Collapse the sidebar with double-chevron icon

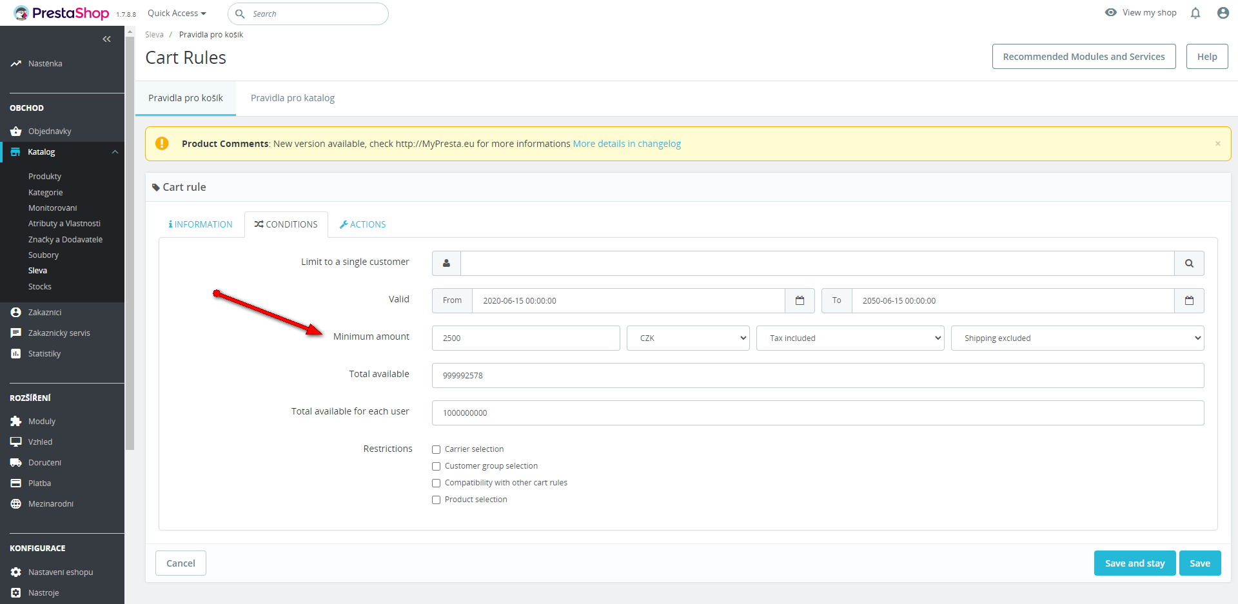tap(107, 39)
